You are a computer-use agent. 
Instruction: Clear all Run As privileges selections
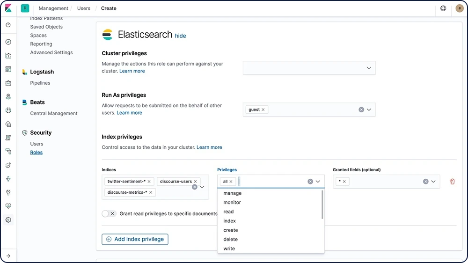pos(361,110)
